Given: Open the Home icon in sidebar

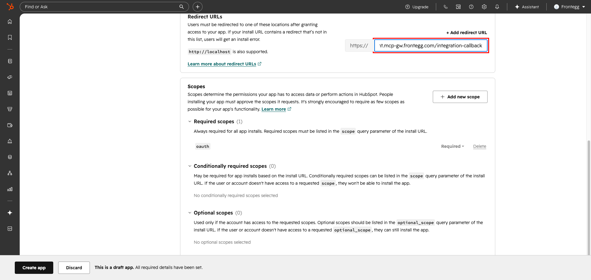Looking at the screenshot, I should 10,22.
